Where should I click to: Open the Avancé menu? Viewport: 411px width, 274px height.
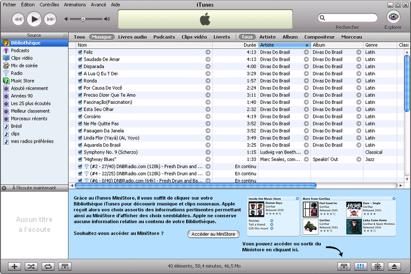tap(98, 5)
